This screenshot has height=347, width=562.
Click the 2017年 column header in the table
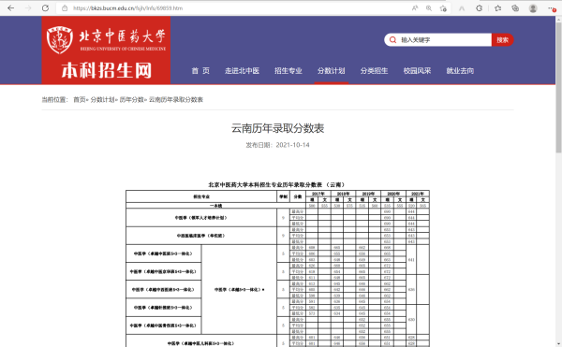318,194
